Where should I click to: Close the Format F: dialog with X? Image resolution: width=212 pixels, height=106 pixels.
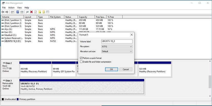click(131, 35)
